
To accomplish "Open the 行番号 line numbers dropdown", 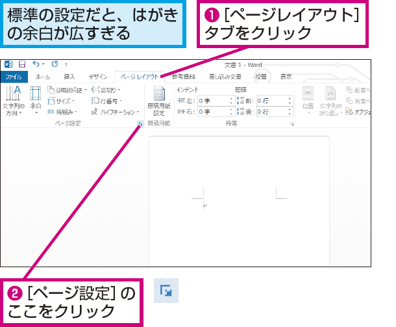I will click(x=106, y=101).
